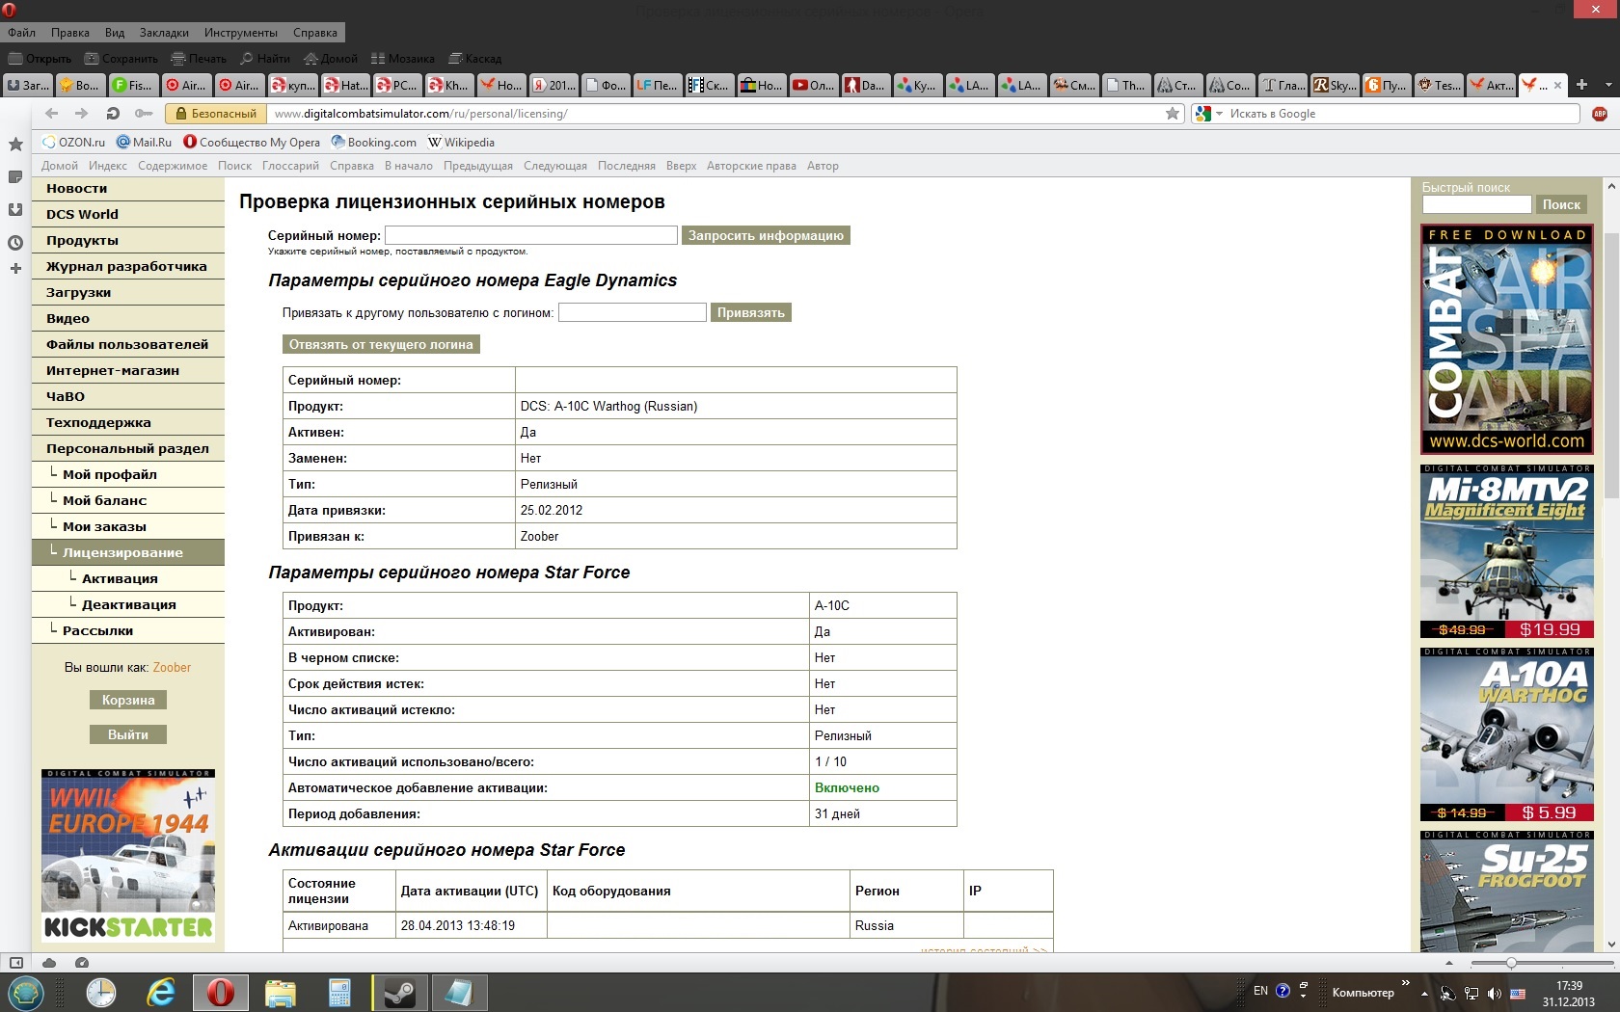Screen dimensions: 1620x1012
Task: Reload the page with the refresh icon
Action: point(112,114)
